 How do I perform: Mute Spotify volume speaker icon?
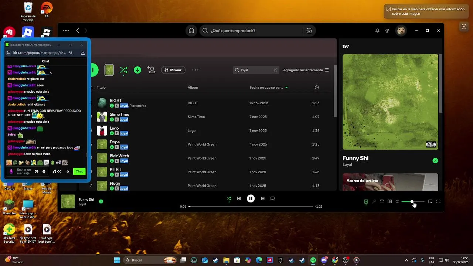coord(398,202)
